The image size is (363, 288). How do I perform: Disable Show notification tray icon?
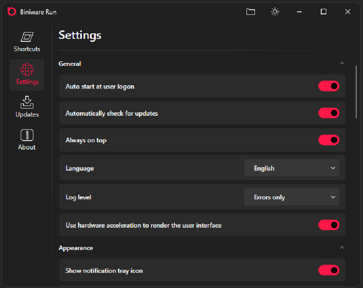(x=328, y=270)
